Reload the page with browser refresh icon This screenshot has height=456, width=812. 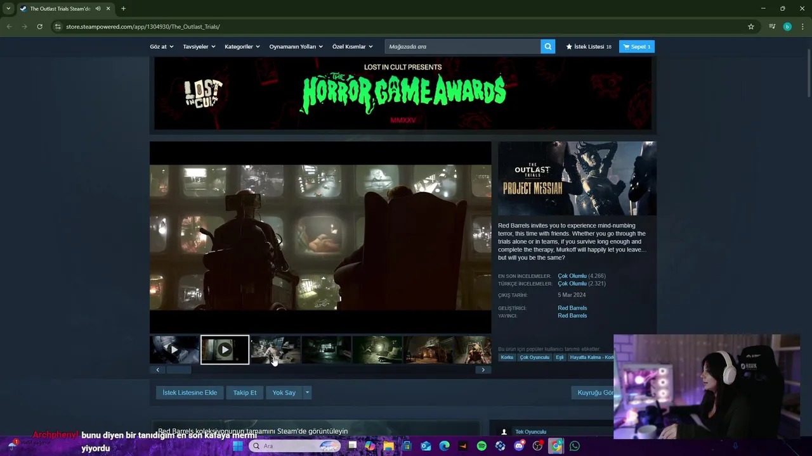click(39, 27)
